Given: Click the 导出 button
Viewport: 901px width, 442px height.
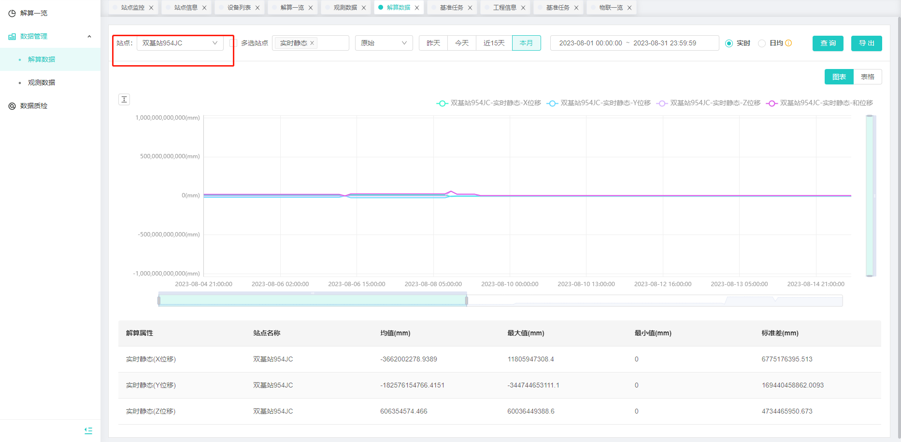Looking at the screenshot, I should 866,43.
